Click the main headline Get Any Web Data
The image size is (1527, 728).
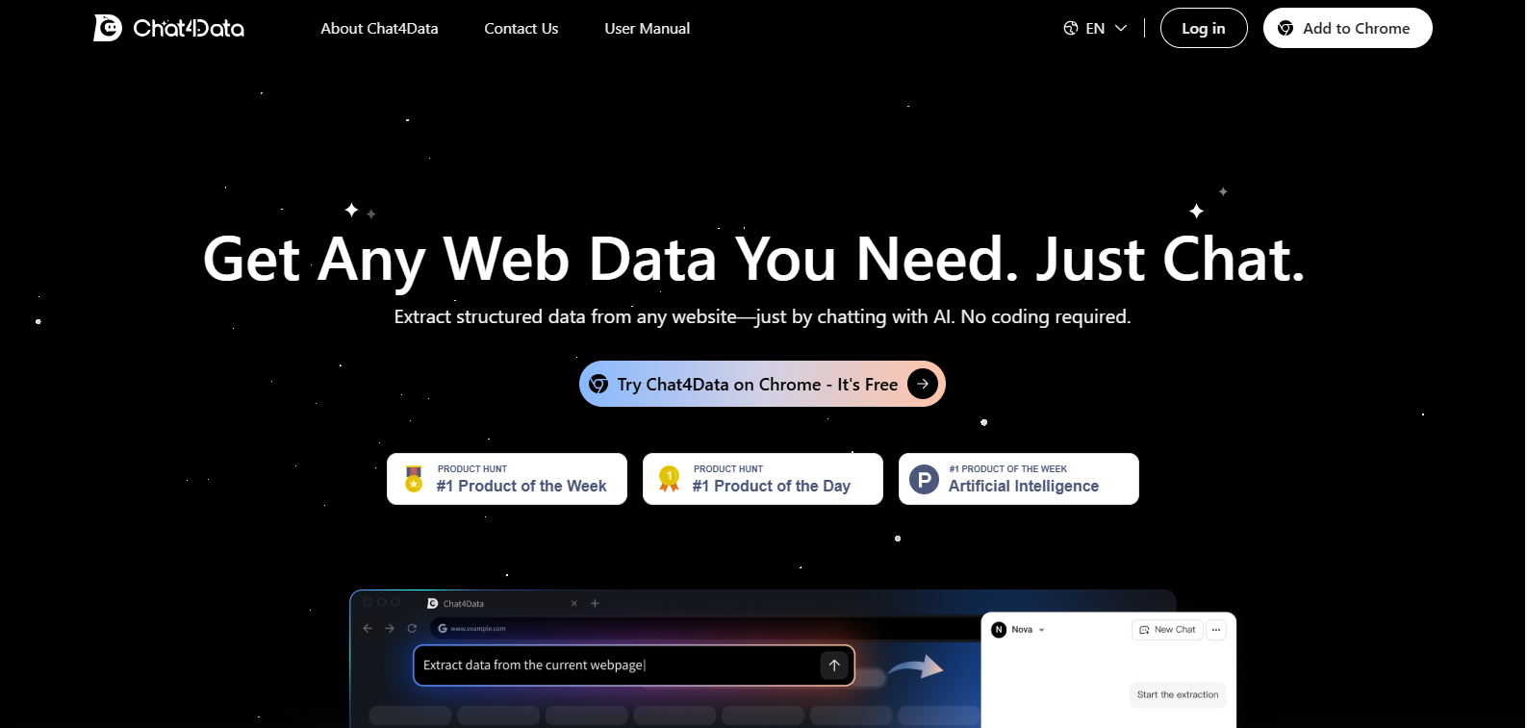pyautogui.click(x=754, y=259)
